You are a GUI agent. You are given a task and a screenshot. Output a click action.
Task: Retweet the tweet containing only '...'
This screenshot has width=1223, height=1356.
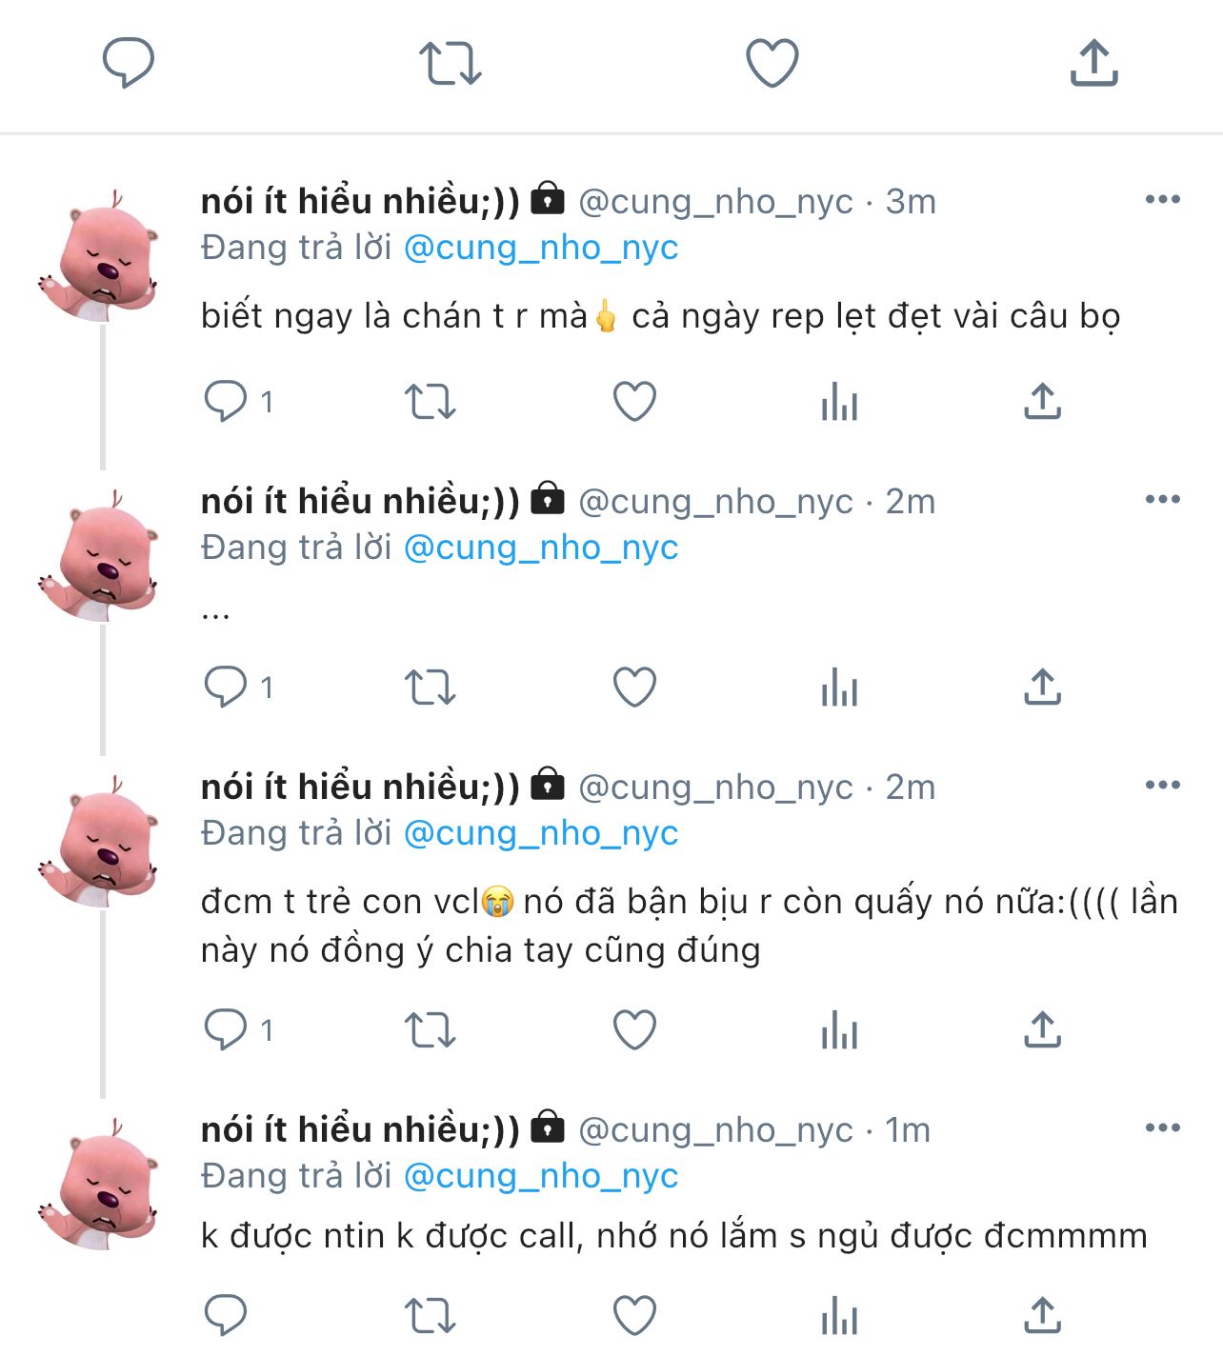(x=431, y=687)
